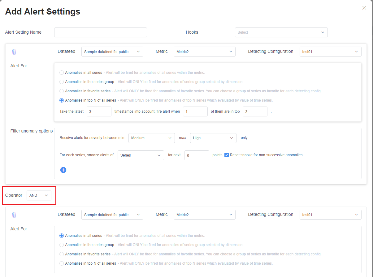This screenshot has width=373, height=277.
Task: Delete the second metric alert configuration
Action: point(14,214)
